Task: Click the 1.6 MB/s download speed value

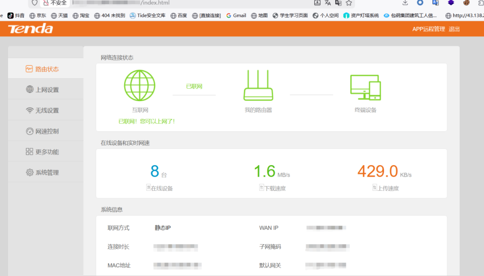Action: click(264, 171)
